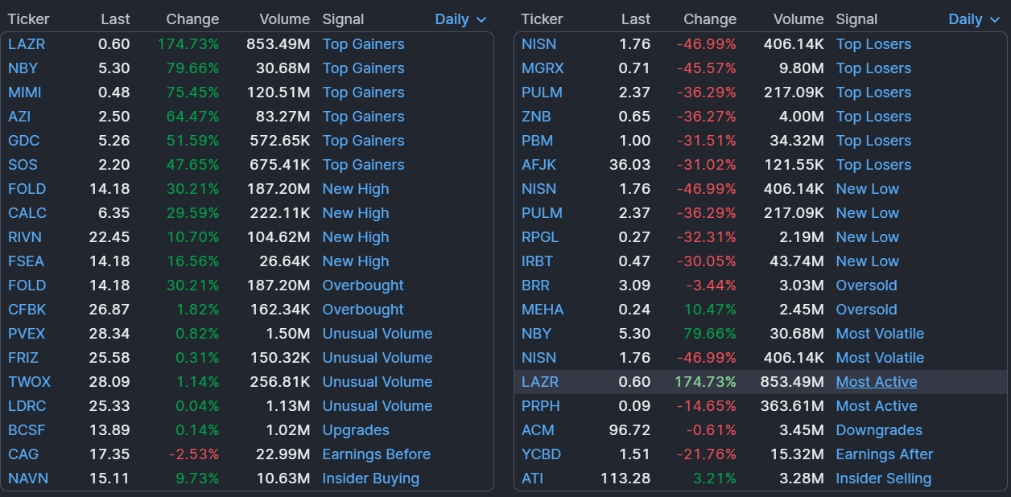Click the MEHA ticker link
This screenshot has width=1011, height=497.
tap(543, 310)
